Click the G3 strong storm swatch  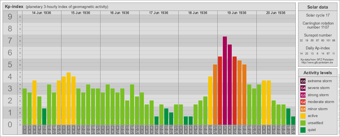point(303,95)
